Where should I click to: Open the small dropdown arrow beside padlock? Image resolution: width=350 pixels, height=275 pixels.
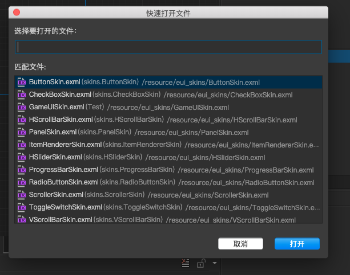tap(215, 263)
